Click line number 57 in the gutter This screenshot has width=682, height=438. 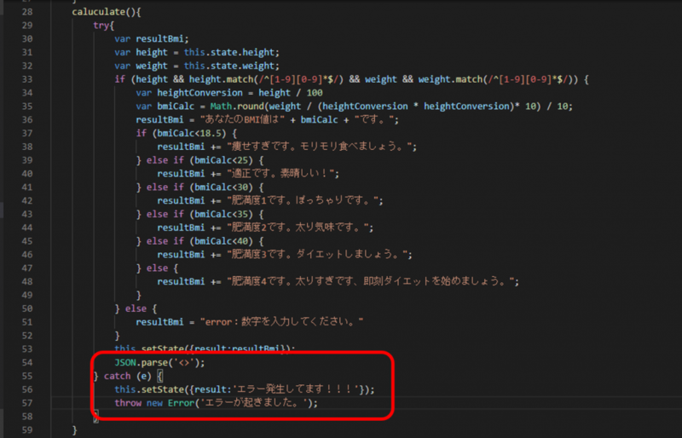coord(26,403)
